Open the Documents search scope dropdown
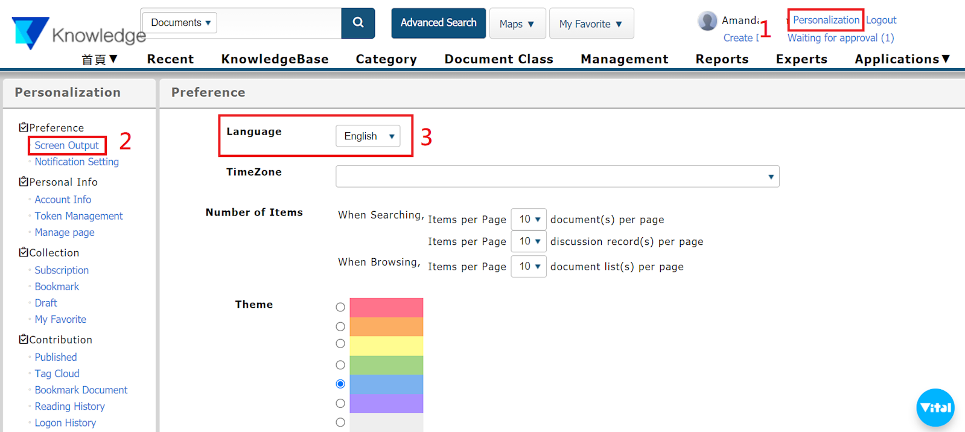 (x=180, y=23)
